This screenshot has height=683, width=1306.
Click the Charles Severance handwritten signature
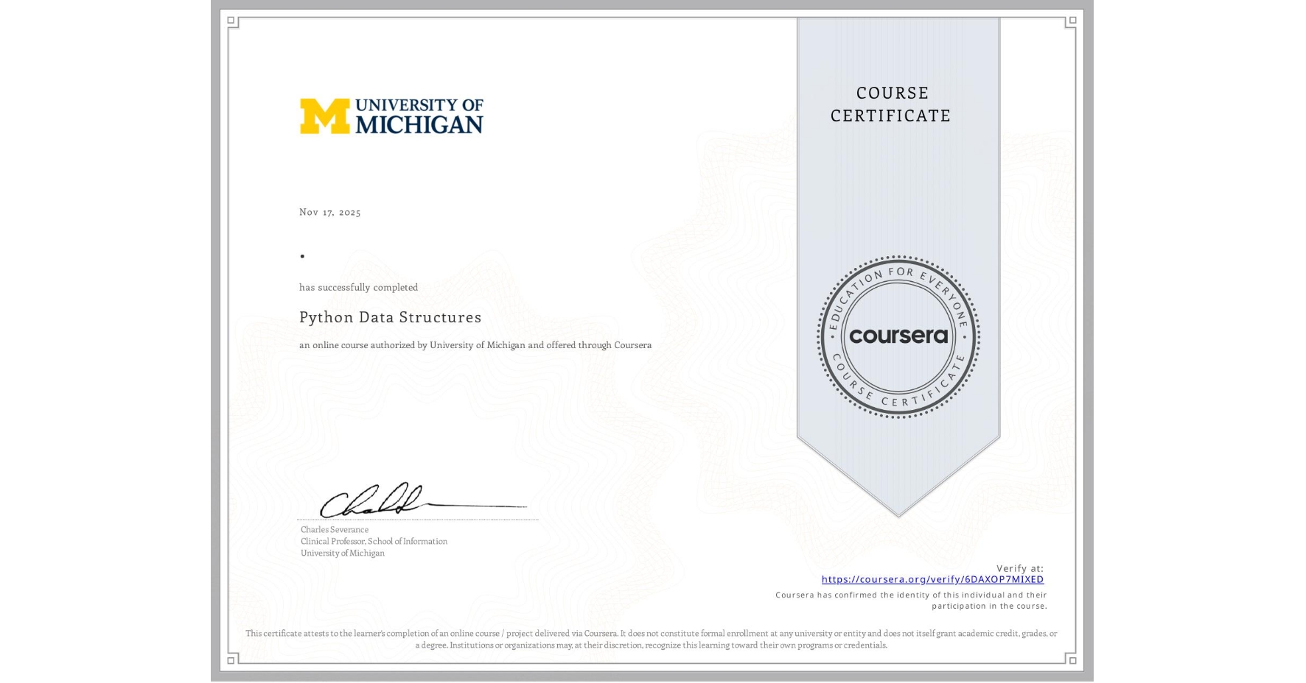pyautogui.click(x=422, y=500)
